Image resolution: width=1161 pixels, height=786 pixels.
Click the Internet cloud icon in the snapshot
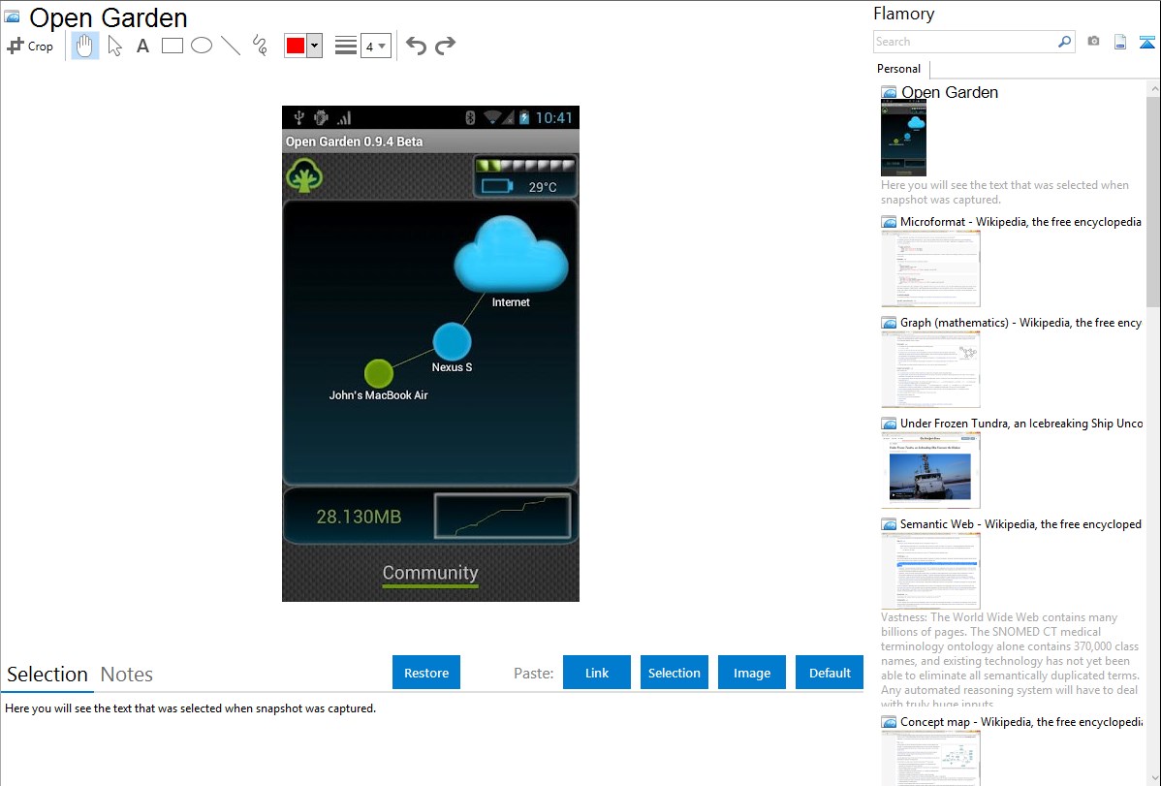(511, 254)
